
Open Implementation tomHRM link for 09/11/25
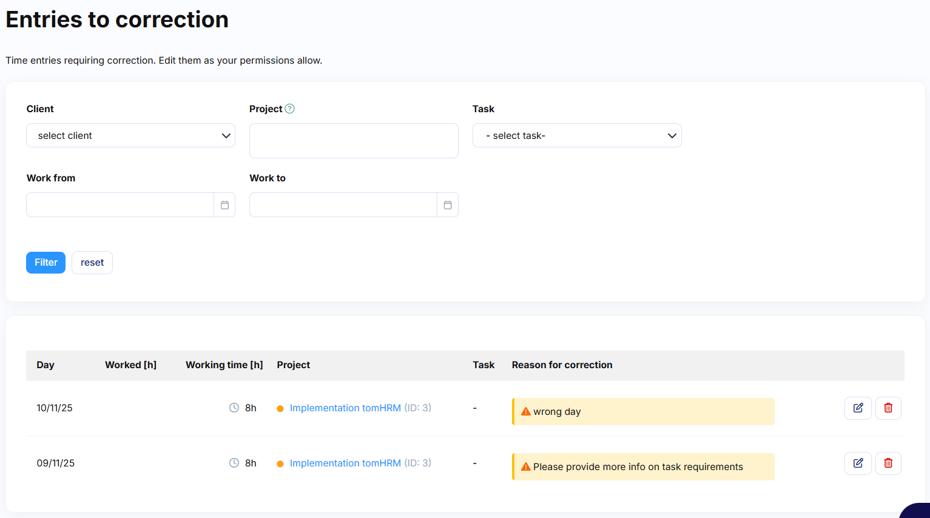pos(345,463)
